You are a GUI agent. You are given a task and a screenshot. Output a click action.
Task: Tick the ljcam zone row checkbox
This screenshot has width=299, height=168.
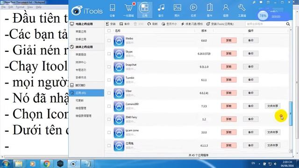point(109,133)
